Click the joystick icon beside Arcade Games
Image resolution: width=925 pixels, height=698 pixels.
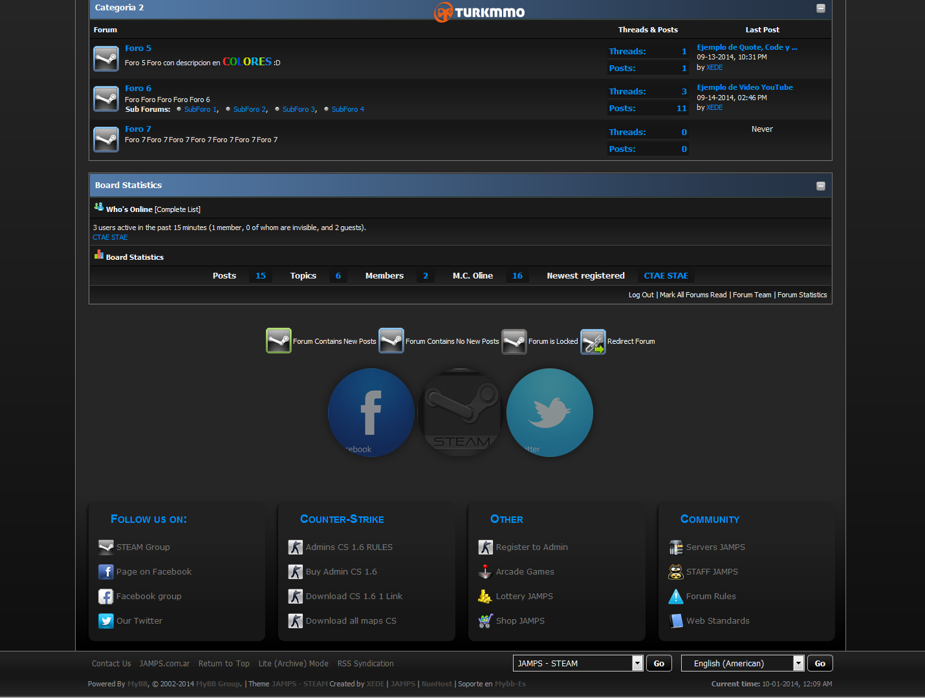pos(485,572)
